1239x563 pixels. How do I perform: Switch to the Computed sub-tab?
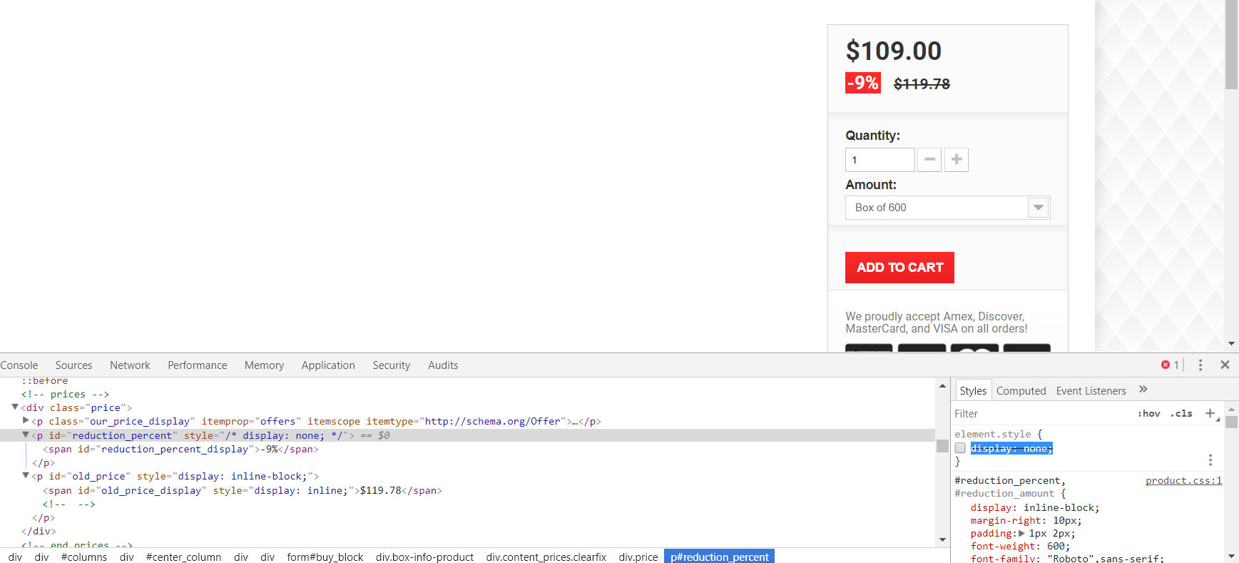(x=1021, y=390)
